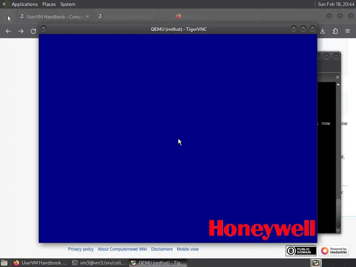Click the Powered by MediaWiki badge
The image size is (356, 267).
pos(334,251)
